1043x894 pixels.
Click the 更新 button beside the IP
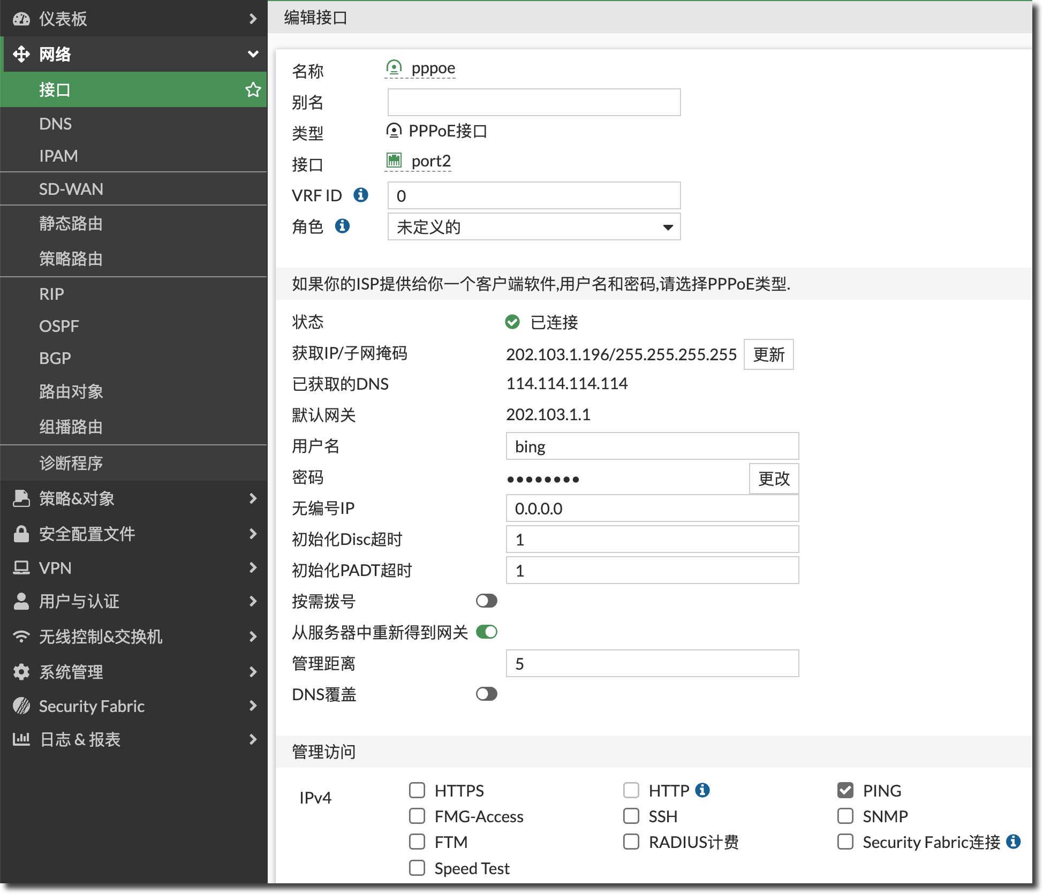(768, 354)
